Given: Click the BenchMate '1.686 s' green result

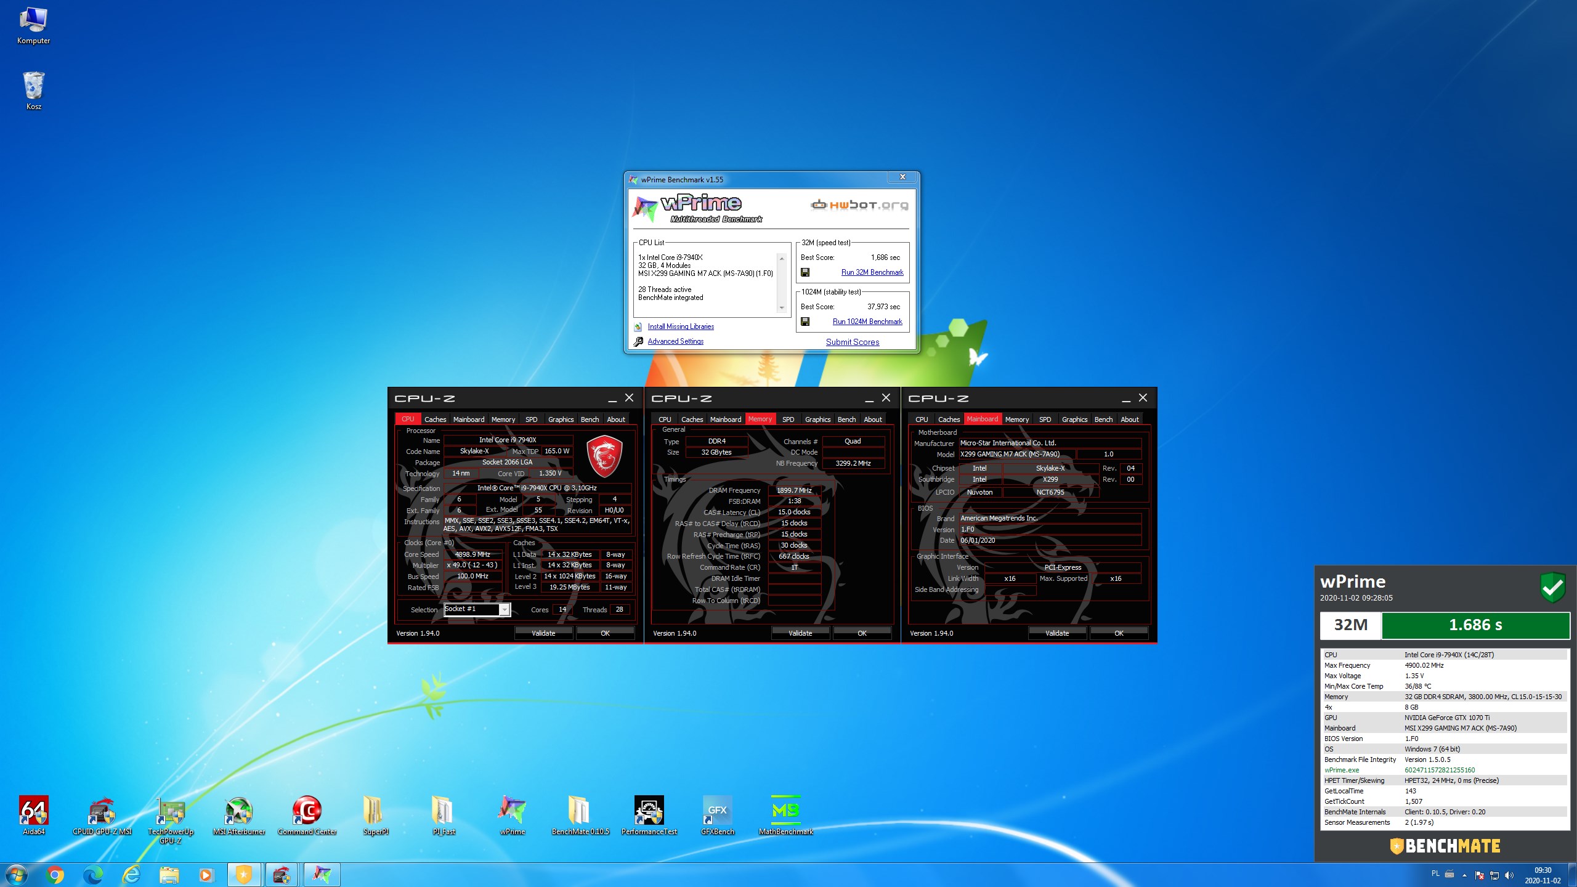Looking at the screenshot, I should [x=1475, y=625].
